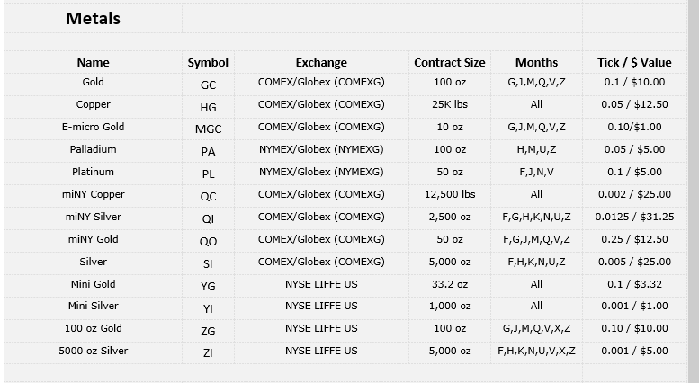Click the 5000 oz Silver name cell
The image size is (699, 383).
(x=94, y=351)
